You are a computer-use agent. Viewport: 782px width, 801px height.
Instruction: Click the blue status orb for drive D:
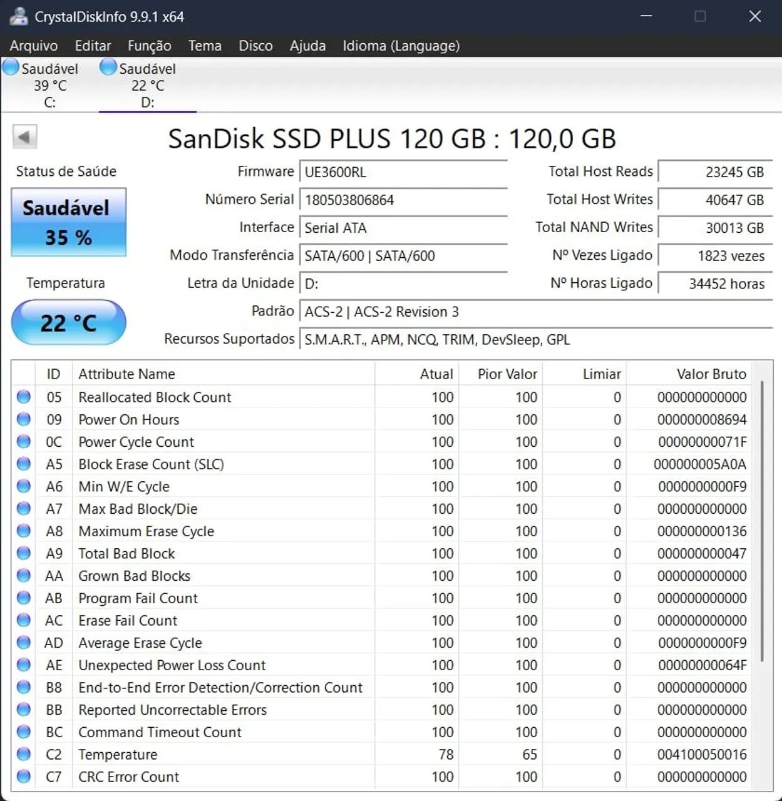(x=108, y=66)
